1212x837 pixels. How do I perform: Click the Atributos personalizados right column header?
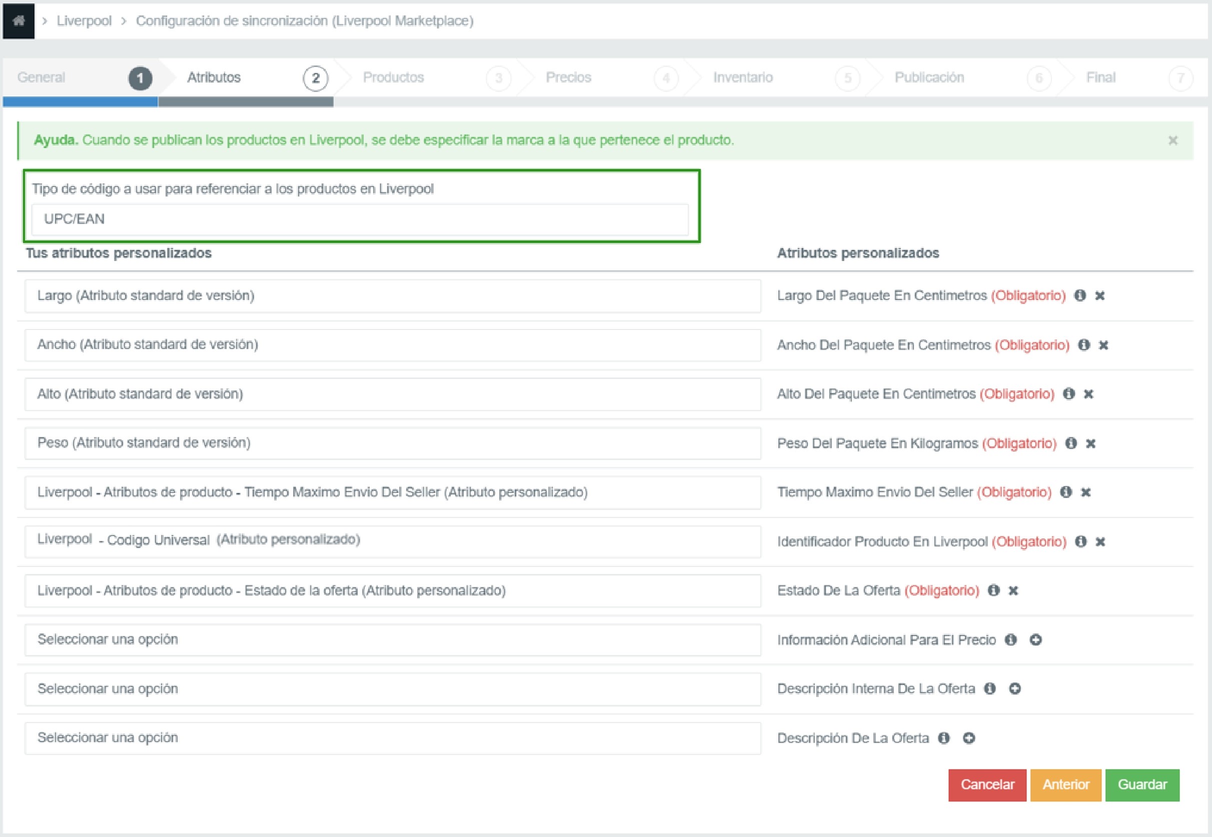pyautogui.click(x=858, y=253)
